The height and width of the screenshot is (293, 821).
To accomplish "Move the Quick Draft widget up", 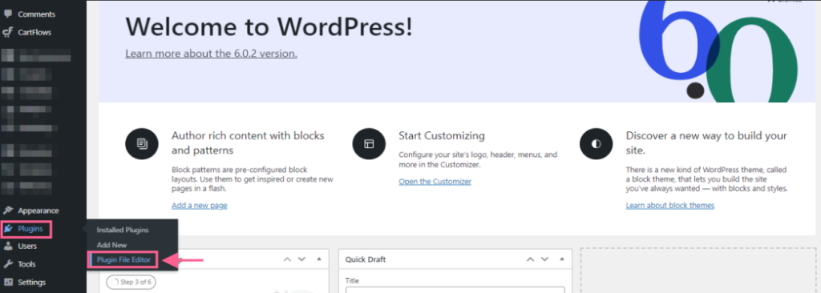I will (x=531, y=259).
